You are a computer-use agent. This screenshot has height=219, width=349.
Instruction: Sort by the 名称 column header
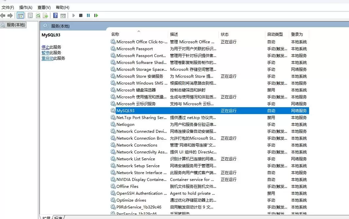click(x=138, y=34)
